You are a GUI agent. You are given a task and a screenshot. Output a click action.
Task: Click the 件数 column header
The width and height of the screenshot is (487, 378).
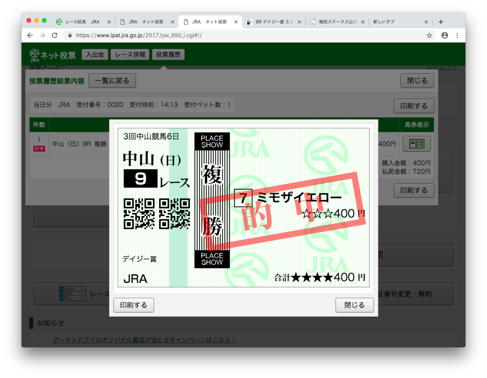pyautogui.click(x=39, y=125)
